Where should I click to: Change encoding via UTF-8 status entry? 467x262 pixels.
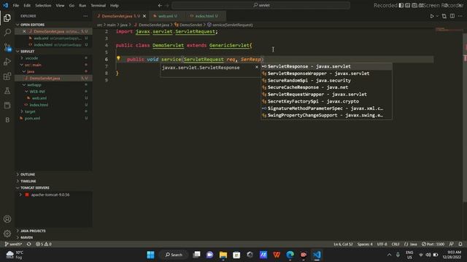click(x=382, y=245)
